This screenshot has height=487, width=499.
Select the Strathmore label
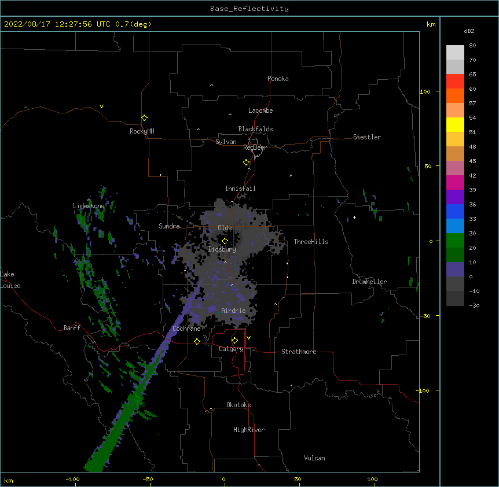click(299, 352)
